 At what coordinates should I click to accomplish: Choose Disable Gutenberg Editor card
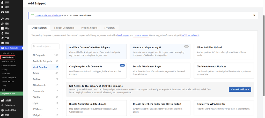pos(160,108)
